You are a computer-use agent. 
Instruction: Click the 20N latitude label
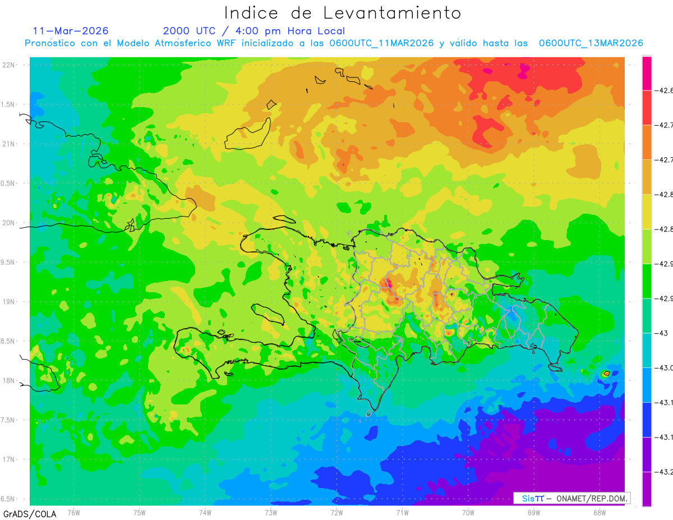coord(9,223)
